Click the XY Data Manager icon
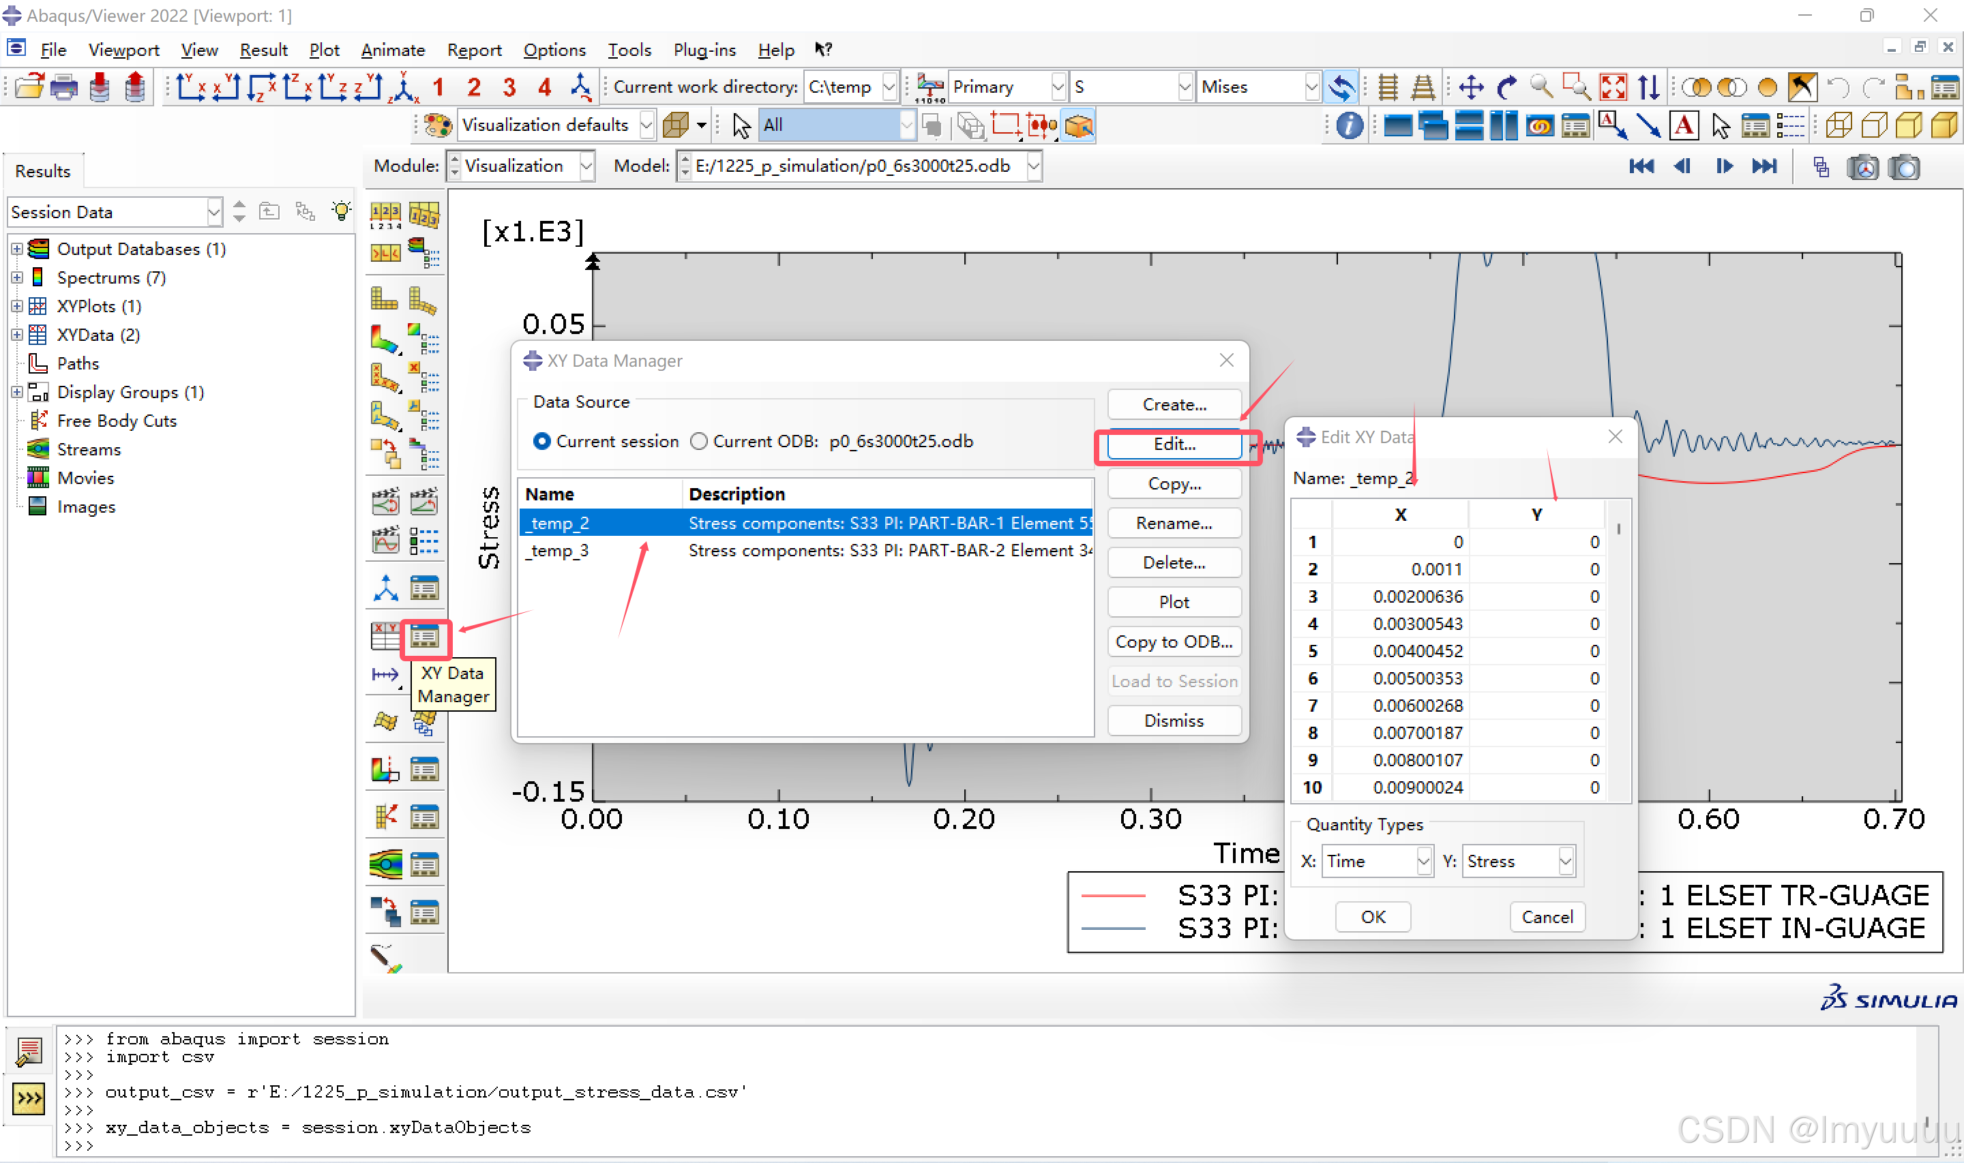The width and height of the screenshot is (1964, 1163). click(425, 637)
